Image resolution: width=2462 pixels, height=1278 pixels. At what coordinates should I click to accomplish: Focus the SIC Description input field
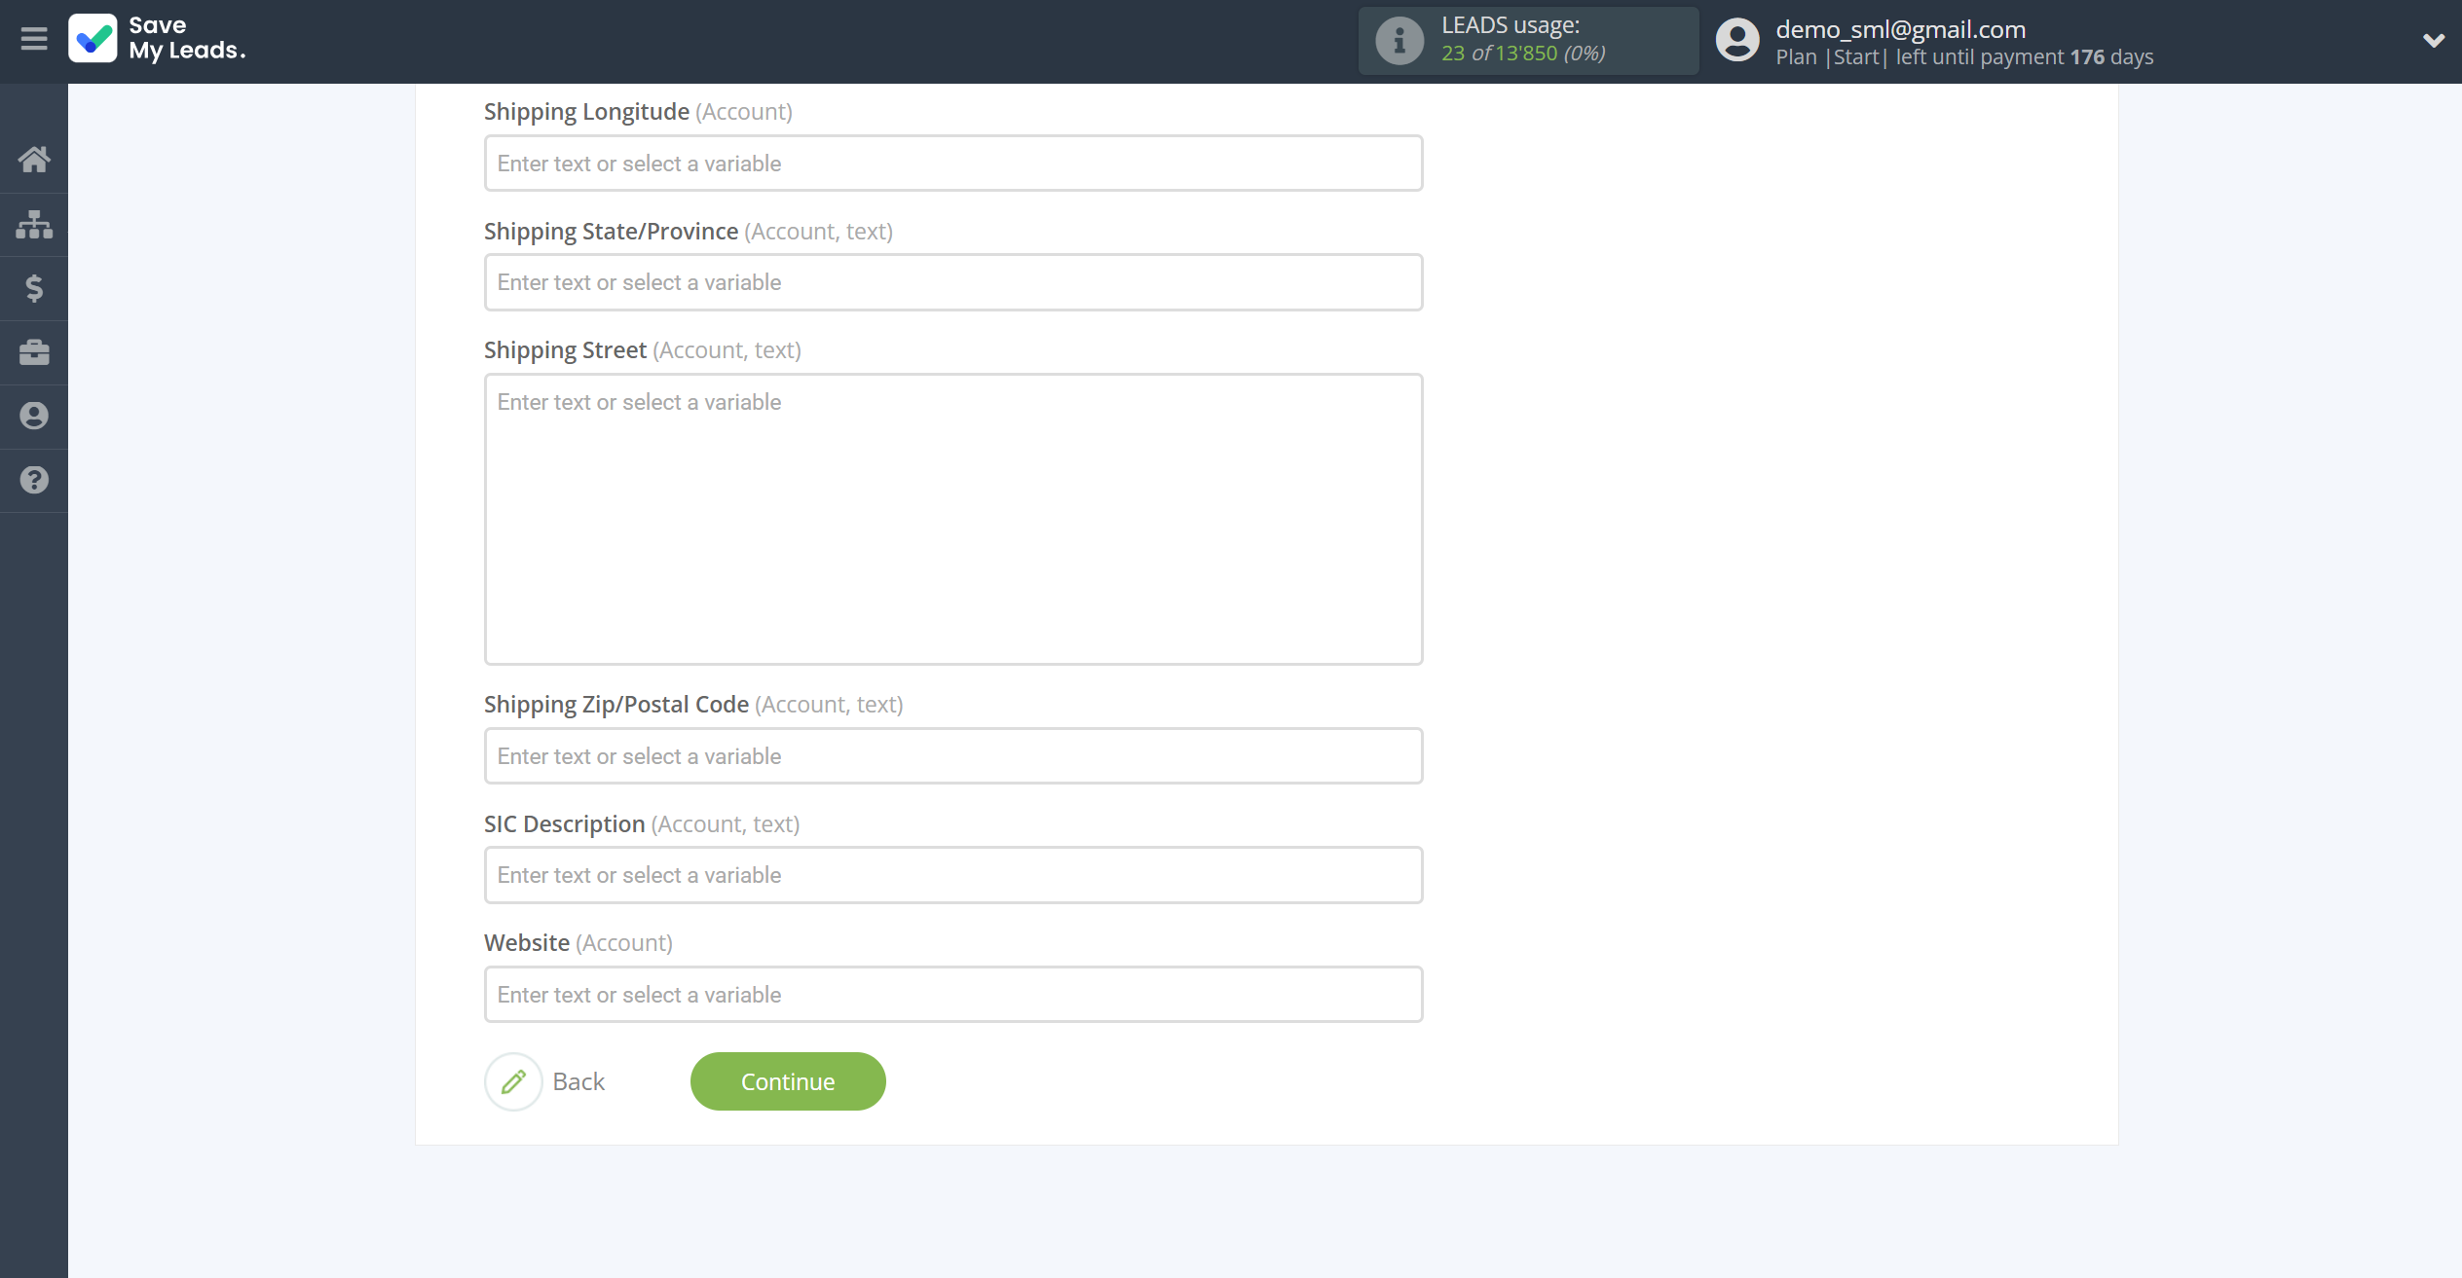tap(953, 875)
